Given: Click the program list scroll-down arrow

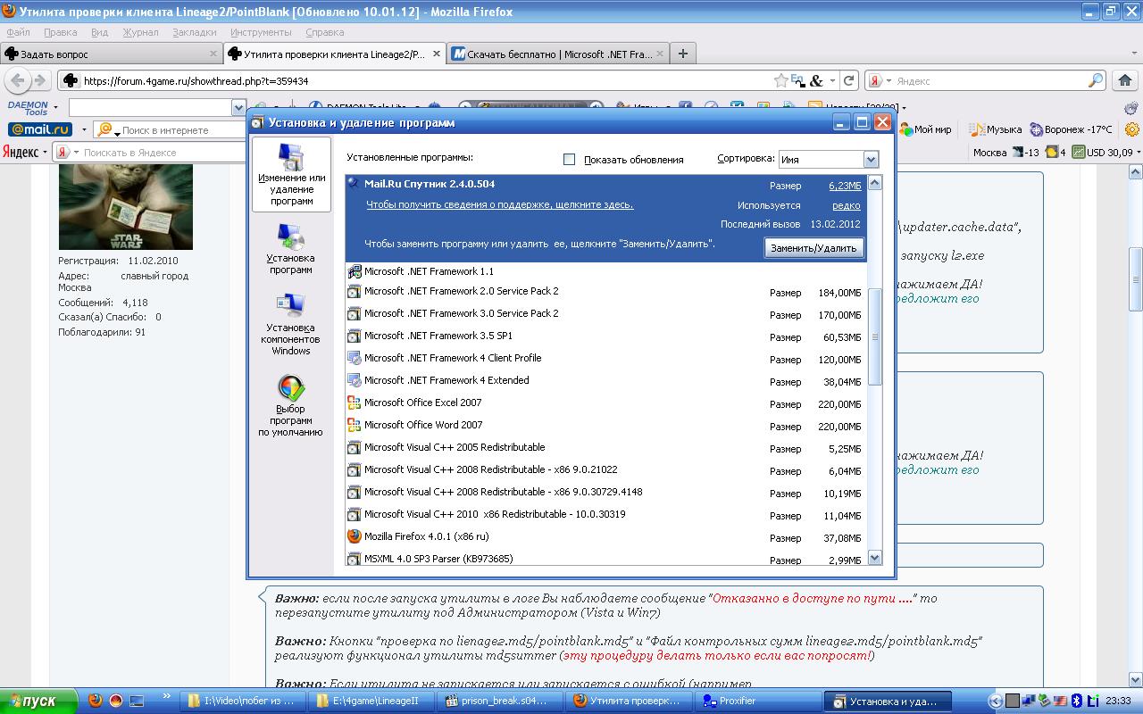Looking at the screenshot, I should [875, 557].
